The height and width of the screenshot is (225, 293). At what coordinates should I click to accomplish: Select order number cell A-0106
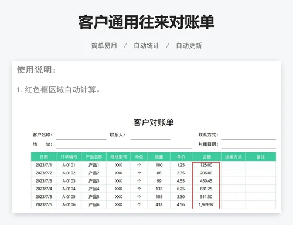coord(69,204)
